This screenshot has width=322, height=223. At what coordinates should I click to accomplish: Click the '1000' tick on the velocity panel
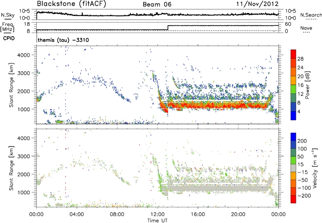click(24, 192)
